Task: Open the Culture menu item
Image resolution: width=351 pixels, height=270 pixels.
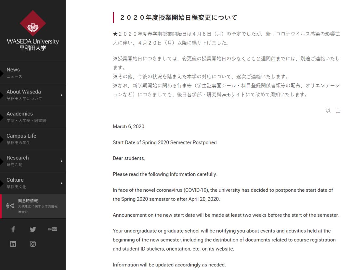Action: [x=33, y=183]
